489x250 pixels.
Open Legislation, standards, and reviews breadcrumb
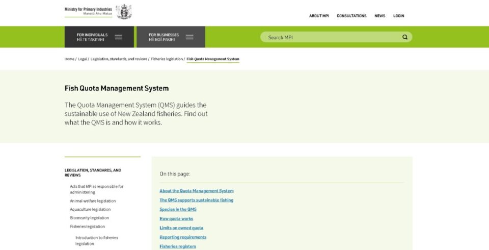[x=119, y=59]
